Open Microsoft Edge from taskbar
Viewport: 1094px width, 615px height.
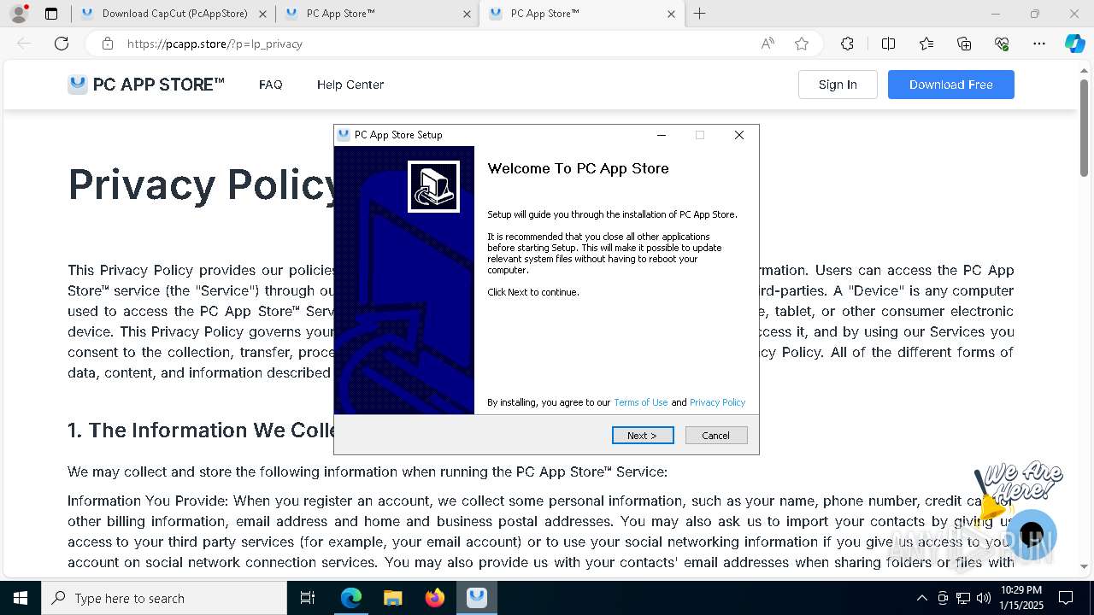click(x=351, y=598)
